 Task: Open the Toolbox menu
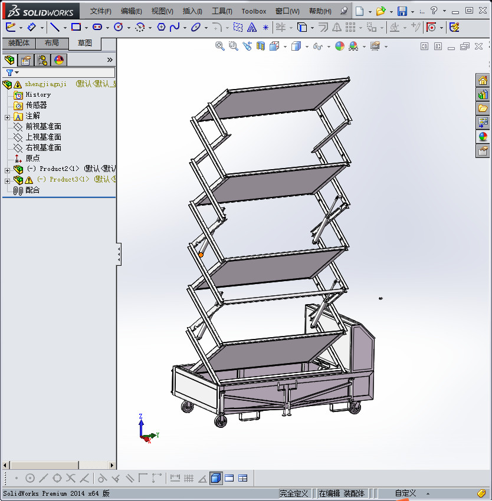point(254,11)
